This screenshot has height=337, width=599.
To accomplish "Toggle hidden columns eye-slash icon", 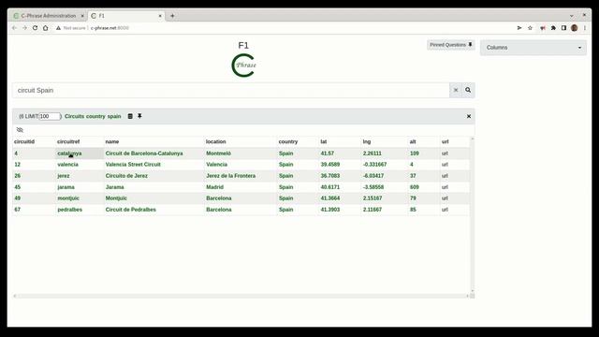I will 20,130.
